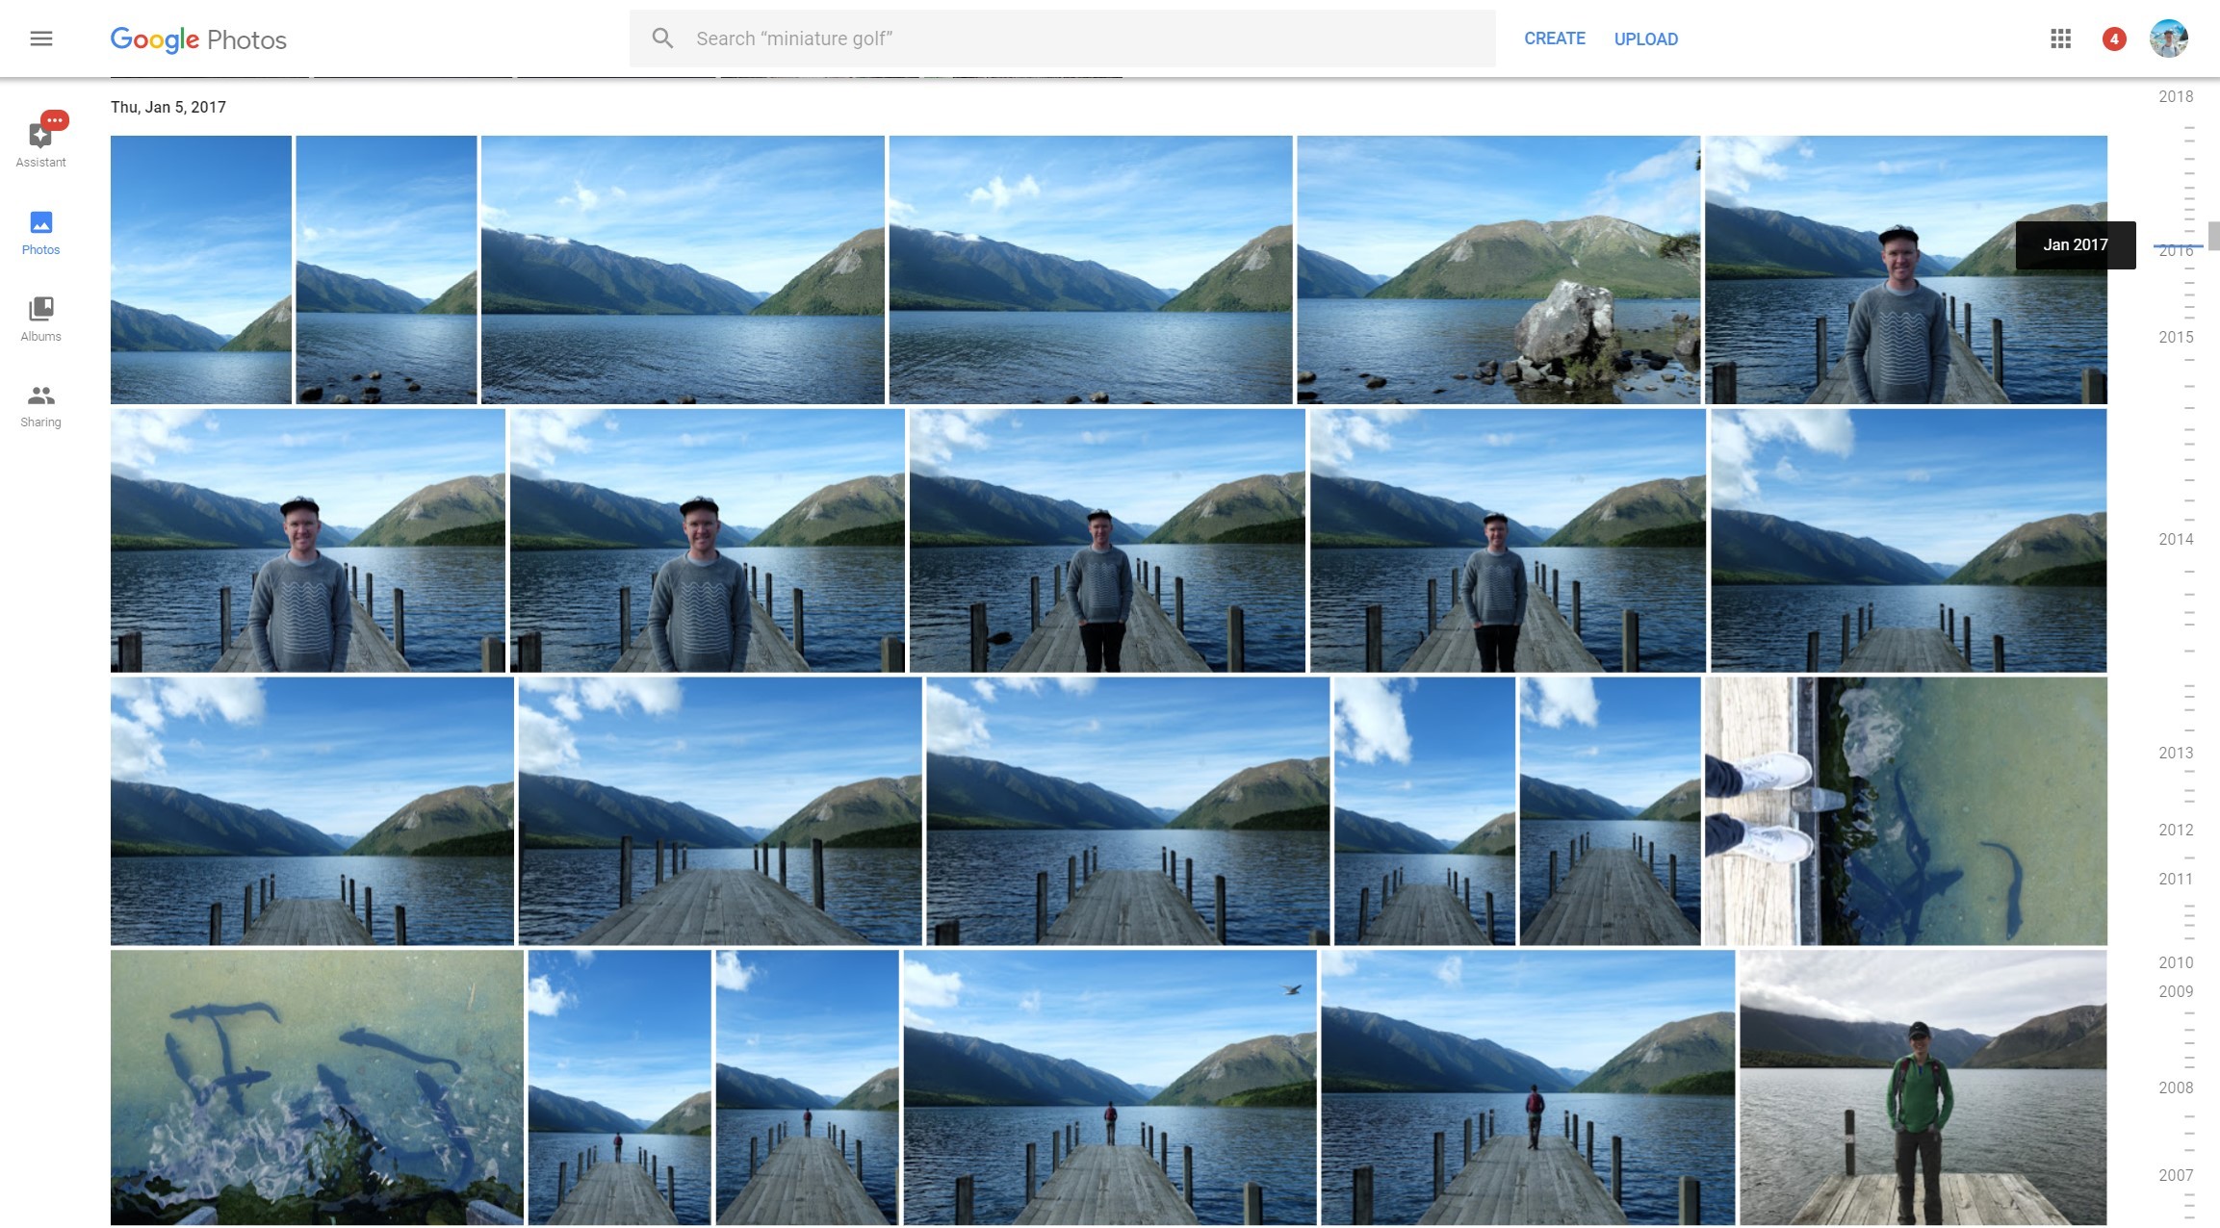Select the Photos sidebar icon
The height and width of the screenshot is (1228, 2220).
(x=40, y=232)
